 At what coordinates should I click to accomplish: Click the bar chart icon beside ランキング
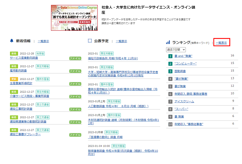click(168, 42)
